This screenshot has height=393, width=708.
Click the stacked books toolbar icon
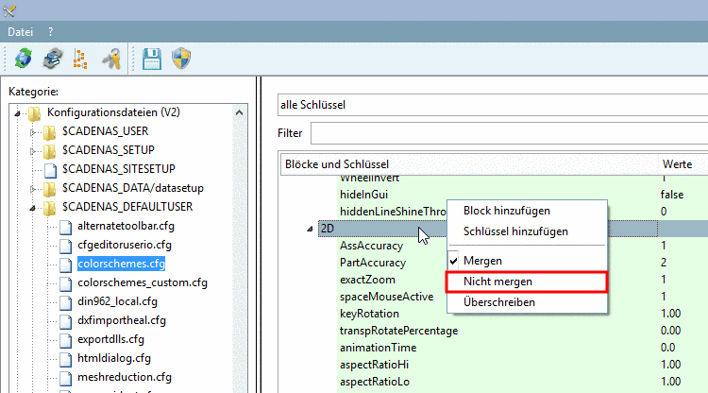coord(53,59)
